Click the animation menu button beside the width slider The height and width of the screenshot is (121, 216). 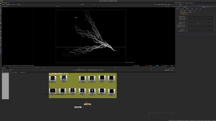coord(215,30)
